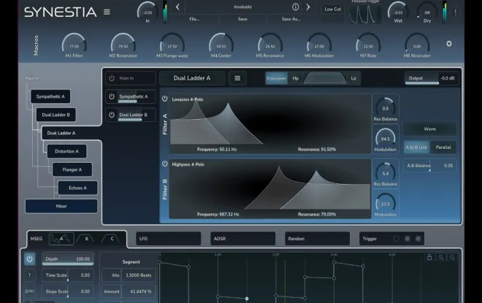The height and width of the screenshot is (303, 482).
Task: Click the segment Amount value field
Action: (140, 291)
